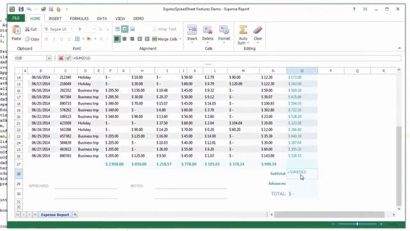Viewport: 410px width, 231px height.
Task: Copy the selection
Action: click(x=32, y=39)
